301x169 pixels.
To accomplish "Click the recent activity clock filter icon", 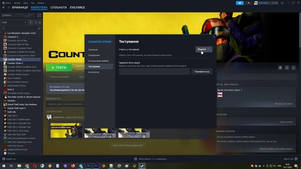I will click(36, 23).
